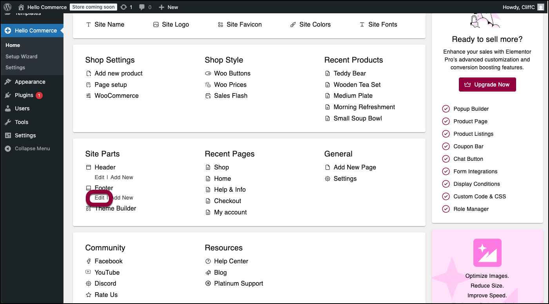Click the WooCommerce sliders icon
The image size is (549, 304).
89,96
